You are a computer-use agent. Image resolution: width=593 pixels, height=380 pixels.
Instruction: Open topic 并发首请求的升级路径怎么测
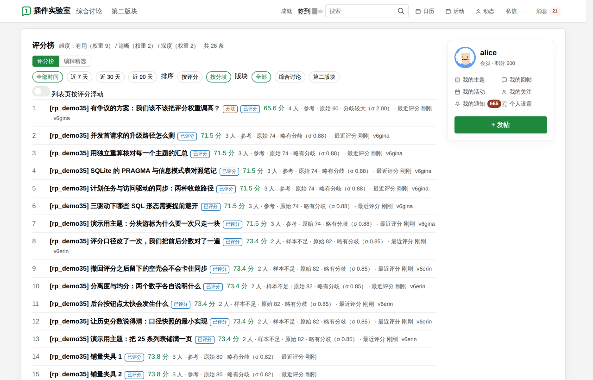(x=112, y=136)
